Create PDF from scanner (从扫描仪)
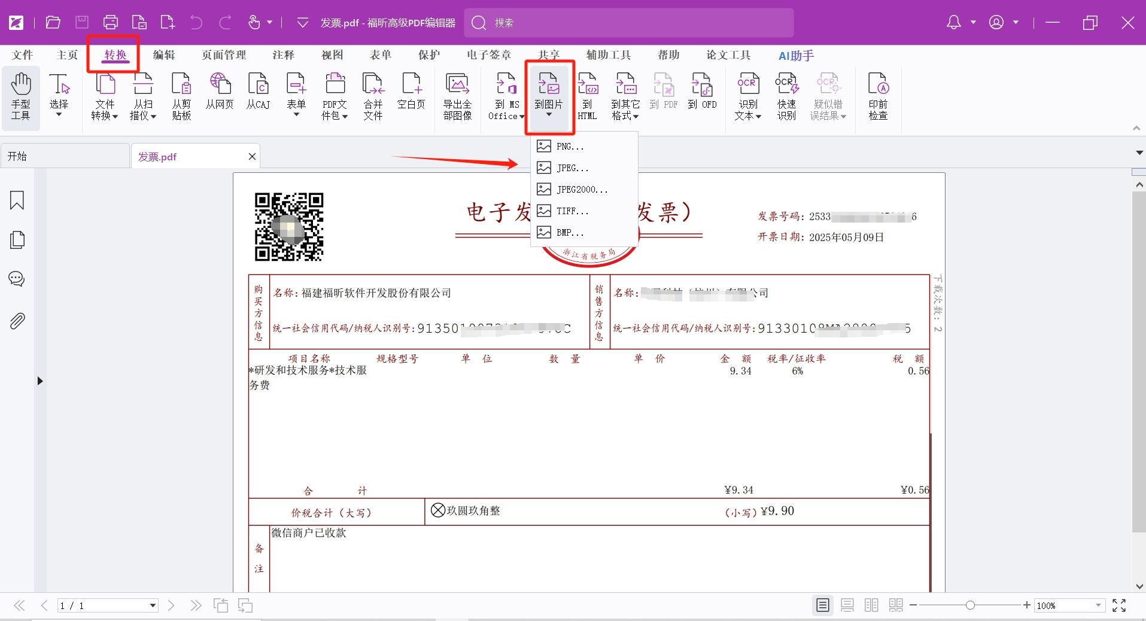Viewport: 1146px width, 621px height. coord(143,97)
